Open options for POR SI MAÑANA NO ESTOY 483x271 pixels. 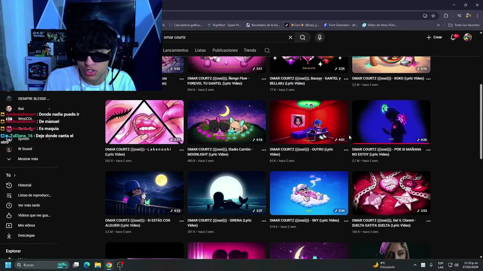[x=428, y=150]
